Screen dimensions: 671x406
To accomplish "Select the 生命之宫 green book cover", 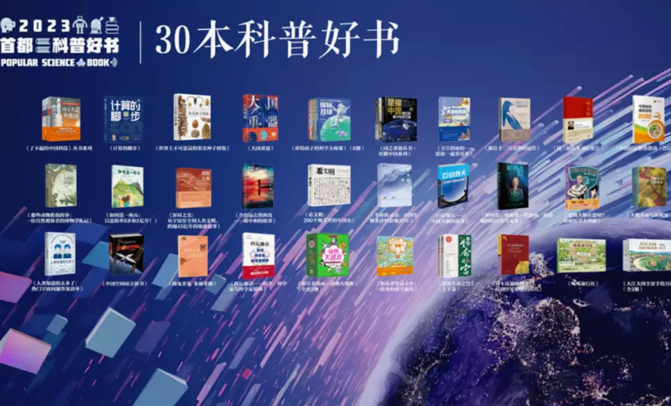I will coord(454,255).
